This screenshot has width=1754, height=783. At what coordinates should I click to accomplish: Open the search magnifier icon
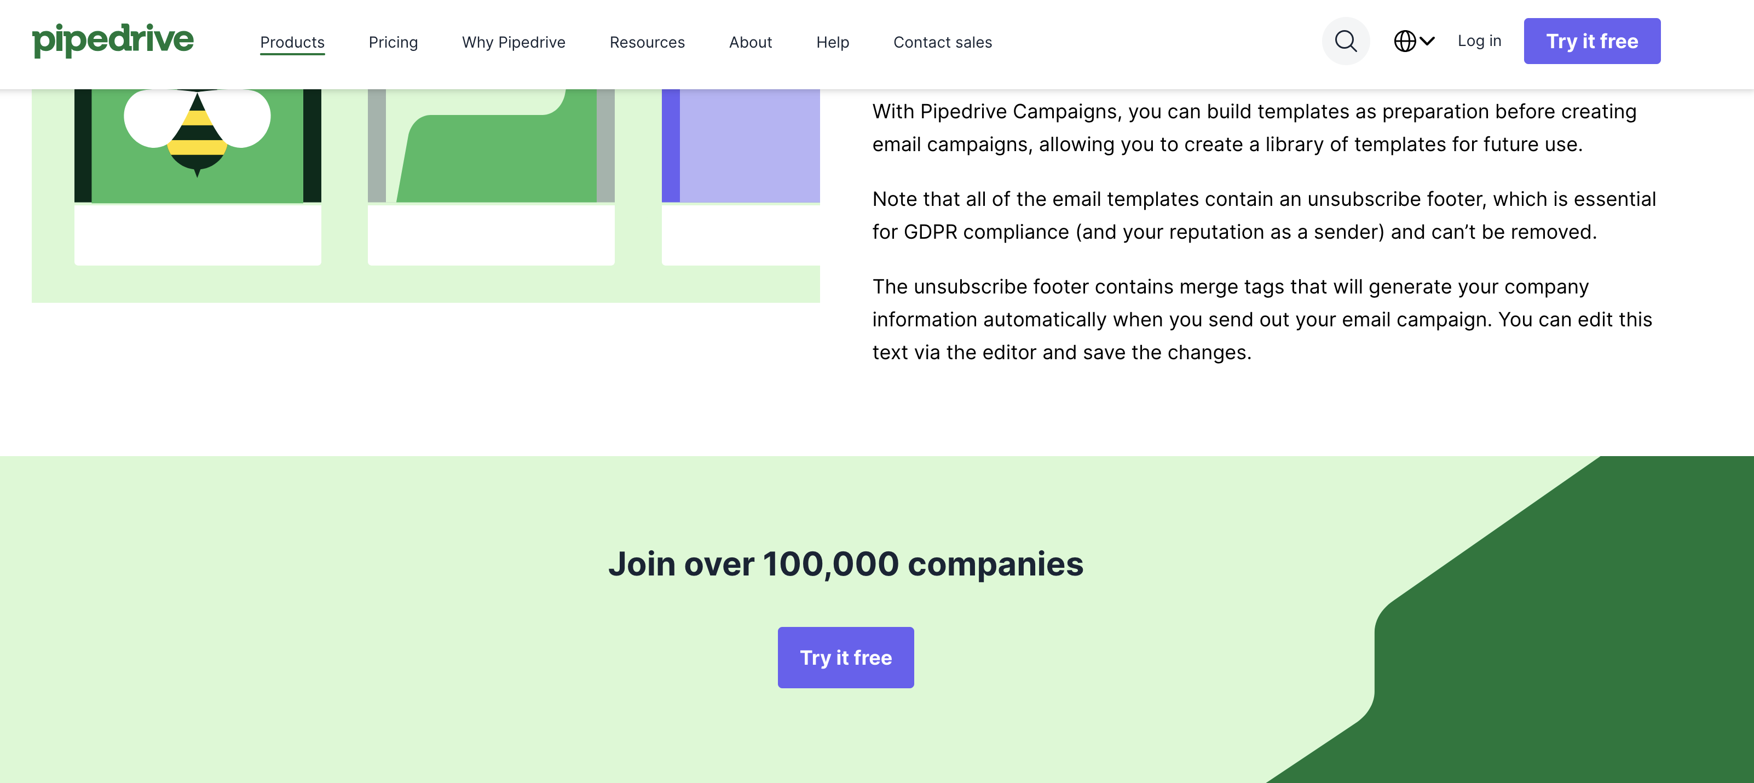(x=1346, y=42)
